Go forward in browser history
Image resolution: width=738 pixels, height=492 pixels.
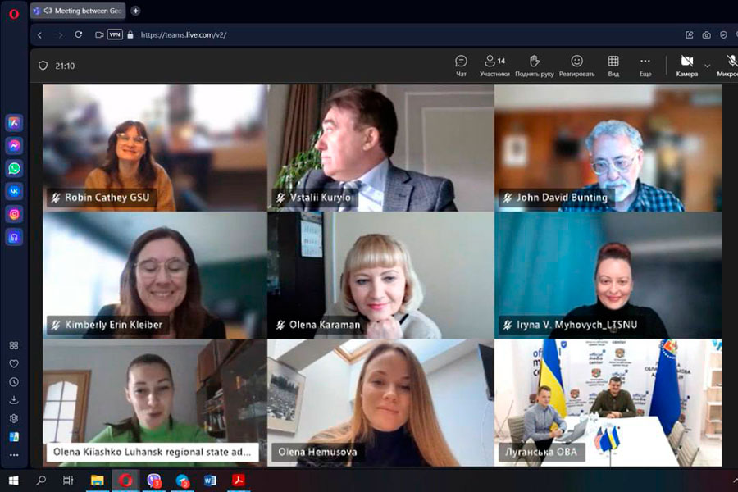pos(60,34)
